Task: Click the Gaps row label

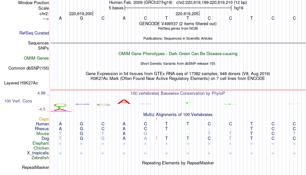Action: [x=44, y=119]
